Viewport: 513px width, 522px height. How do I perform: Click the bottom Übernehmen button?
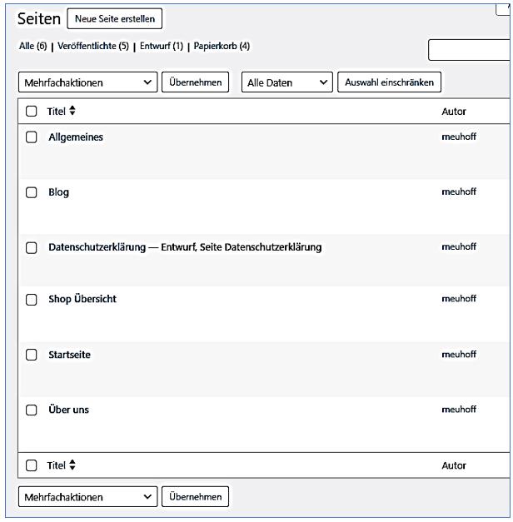[x=194, y=497]
